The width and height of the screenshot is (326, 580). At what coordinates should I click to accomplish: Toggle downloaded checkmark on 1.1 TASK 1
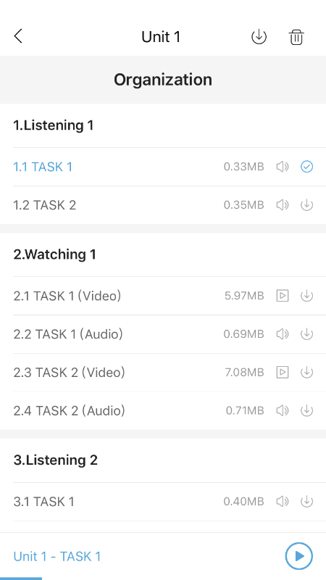tap(306, 167)
